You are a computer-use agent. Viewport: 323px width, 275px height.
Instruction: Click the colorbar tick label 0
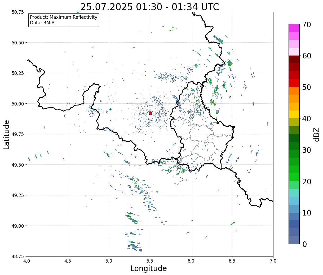(x=304, y=244)
